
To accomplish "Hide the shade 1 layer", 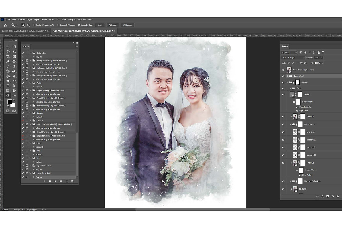I will (283, 95).
